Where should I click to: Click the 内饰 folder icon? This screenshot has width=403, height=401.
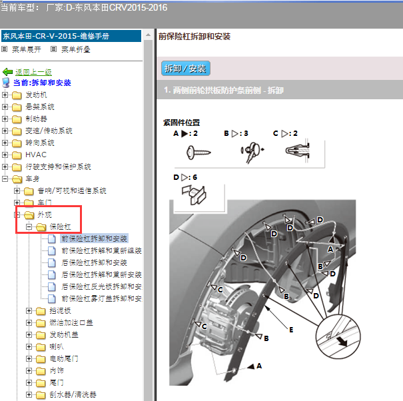(x=41, y=371)
